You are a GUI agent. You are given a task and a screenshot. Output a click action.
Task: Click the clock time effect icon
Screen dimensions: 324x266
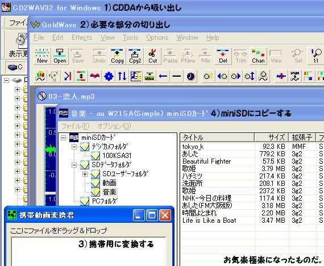(x=190, y=77)
